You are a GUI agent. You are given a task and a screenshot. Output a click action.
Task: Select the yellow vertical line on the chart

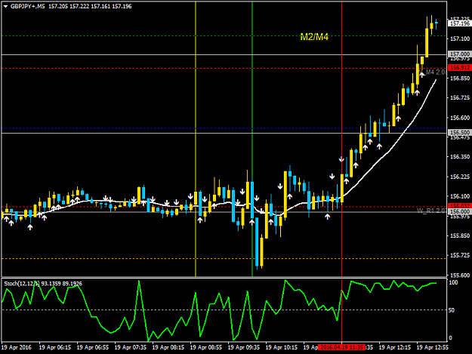click(x=196, y=138)
